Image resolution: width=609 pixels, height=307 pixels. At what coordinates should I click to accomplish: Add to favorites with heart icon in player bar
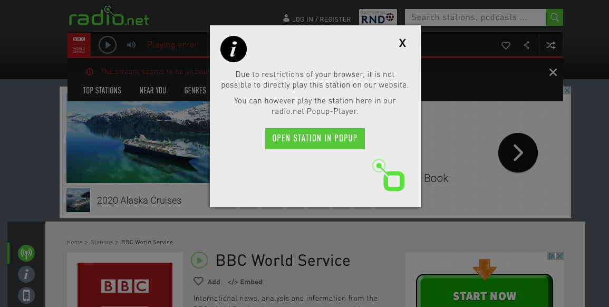tap(506, 45)
